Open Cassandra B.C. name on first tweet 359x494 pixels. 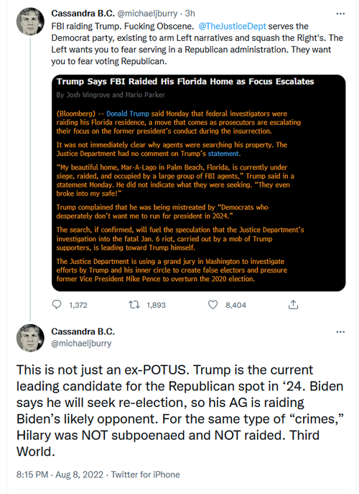pyautogui.click(x=83, y=14)
